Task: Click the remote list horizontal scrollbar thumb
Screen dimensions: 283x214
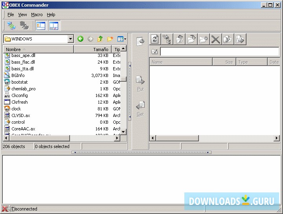Action: coord(177,138)
